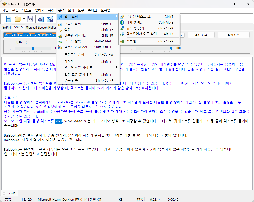This screenshot has height=202, width=254.
Task: Click the refresh voices arrows icon
Action: 182,35
